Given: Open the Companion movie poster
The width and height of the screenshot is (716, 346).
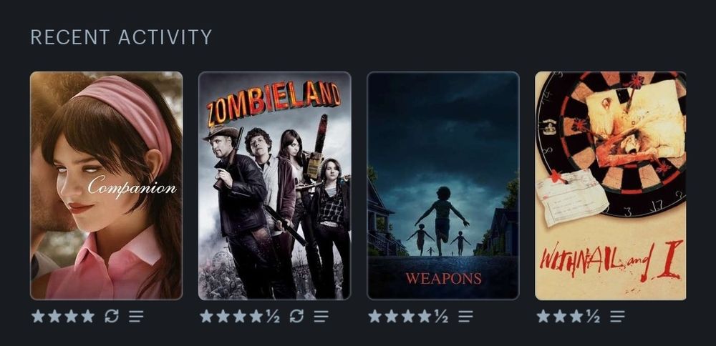Looking at the screenshot, I should (x=107, y=186).
